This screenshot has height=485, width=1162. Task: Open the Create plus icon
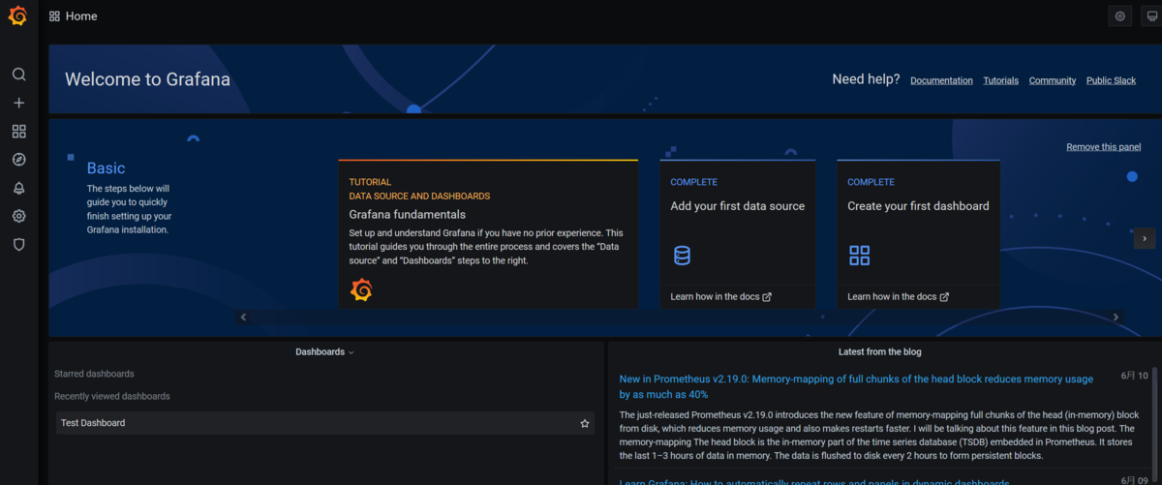[18, 103]
